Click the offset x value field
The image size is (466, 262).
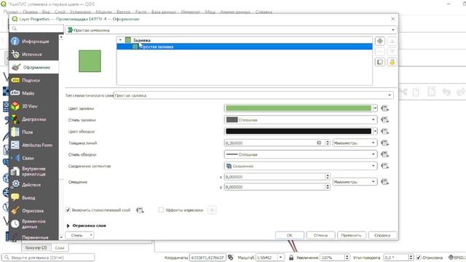click(x=275, y=177)
